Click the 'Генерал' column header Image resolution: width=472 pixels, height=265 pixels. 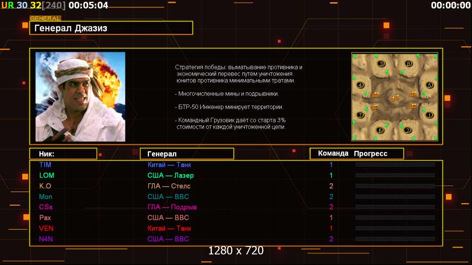[x=187, y=154]
